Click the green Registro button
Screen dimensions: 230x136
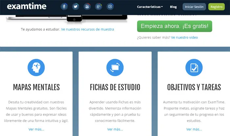217,7
